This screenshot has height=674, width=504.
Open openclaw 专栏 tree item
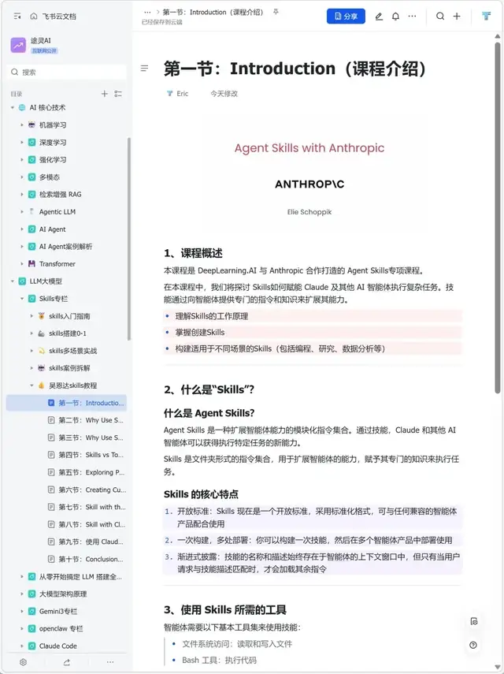tap(61, 628)
